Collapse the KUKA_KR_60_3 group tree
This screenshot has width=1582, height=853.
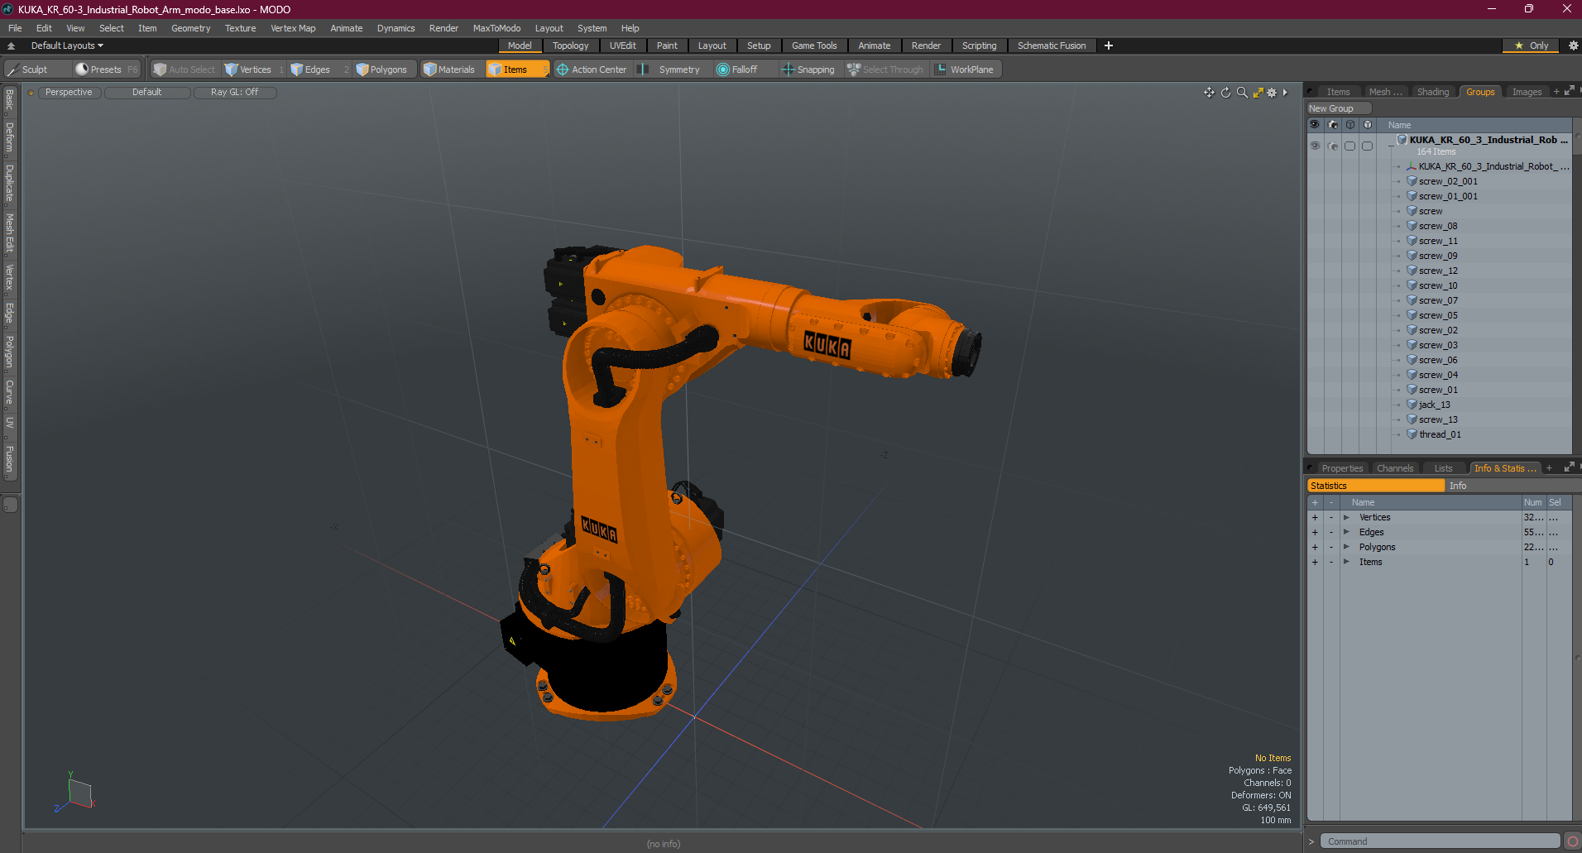(x=1390, y=145)
